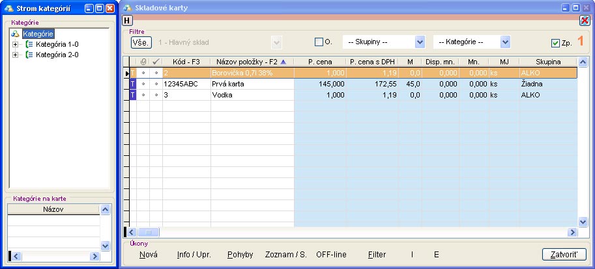595x269 pixels.
Task: Sort by Názov položky - F2 column
Action: 251,61
